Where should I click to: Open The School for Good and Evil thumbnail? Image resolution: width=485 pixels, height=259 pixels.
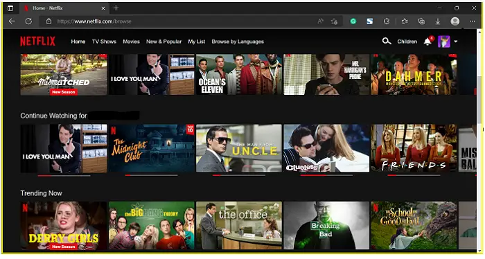click(414, 225)
